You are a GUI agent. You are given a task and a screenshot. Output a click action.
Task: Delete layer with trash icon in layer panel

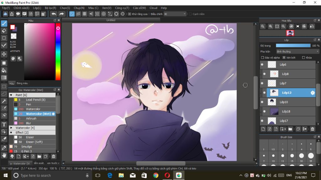pyautogui.click(x=313, y=129)
